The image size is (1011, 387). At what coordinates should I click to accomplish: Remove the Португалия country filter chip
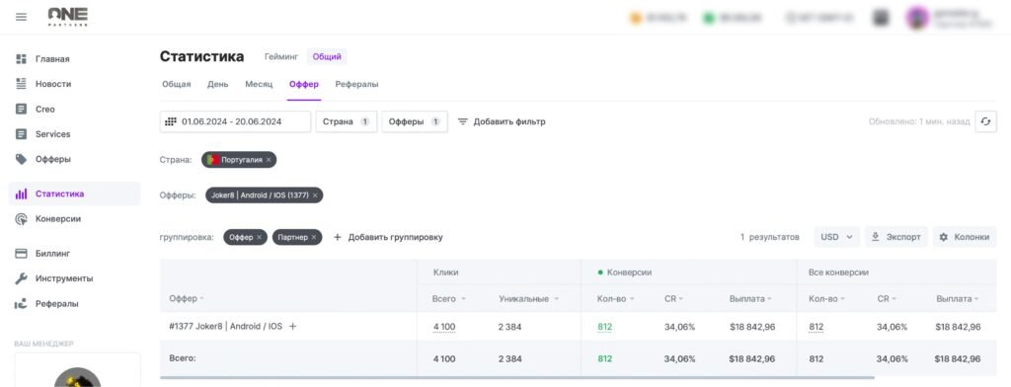(269, 160)
